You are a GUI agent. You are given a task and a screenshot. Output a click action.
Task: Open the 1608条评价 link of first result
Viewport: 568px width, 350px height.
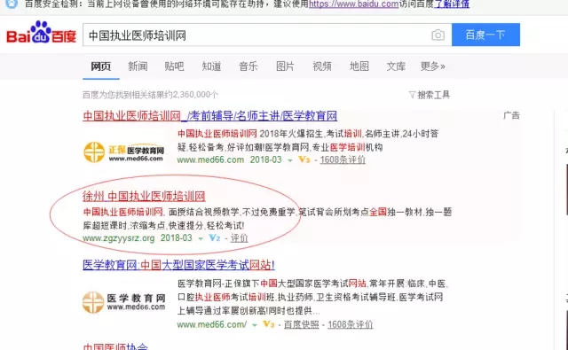coord(343,159)
